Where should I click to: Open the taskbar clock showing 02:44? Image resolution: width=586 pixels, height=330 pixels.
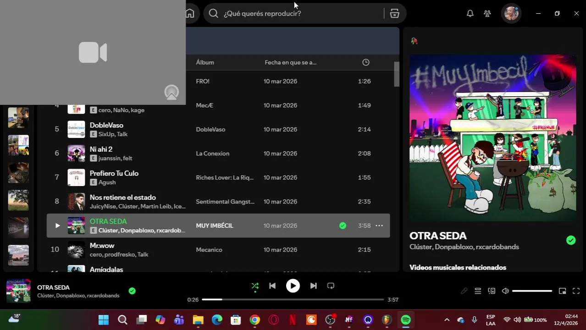566,320
